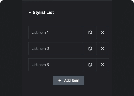This screenshot has height=96, width=134.
Task: Click the plus icon inside Add Item
Action: [60, 81]
